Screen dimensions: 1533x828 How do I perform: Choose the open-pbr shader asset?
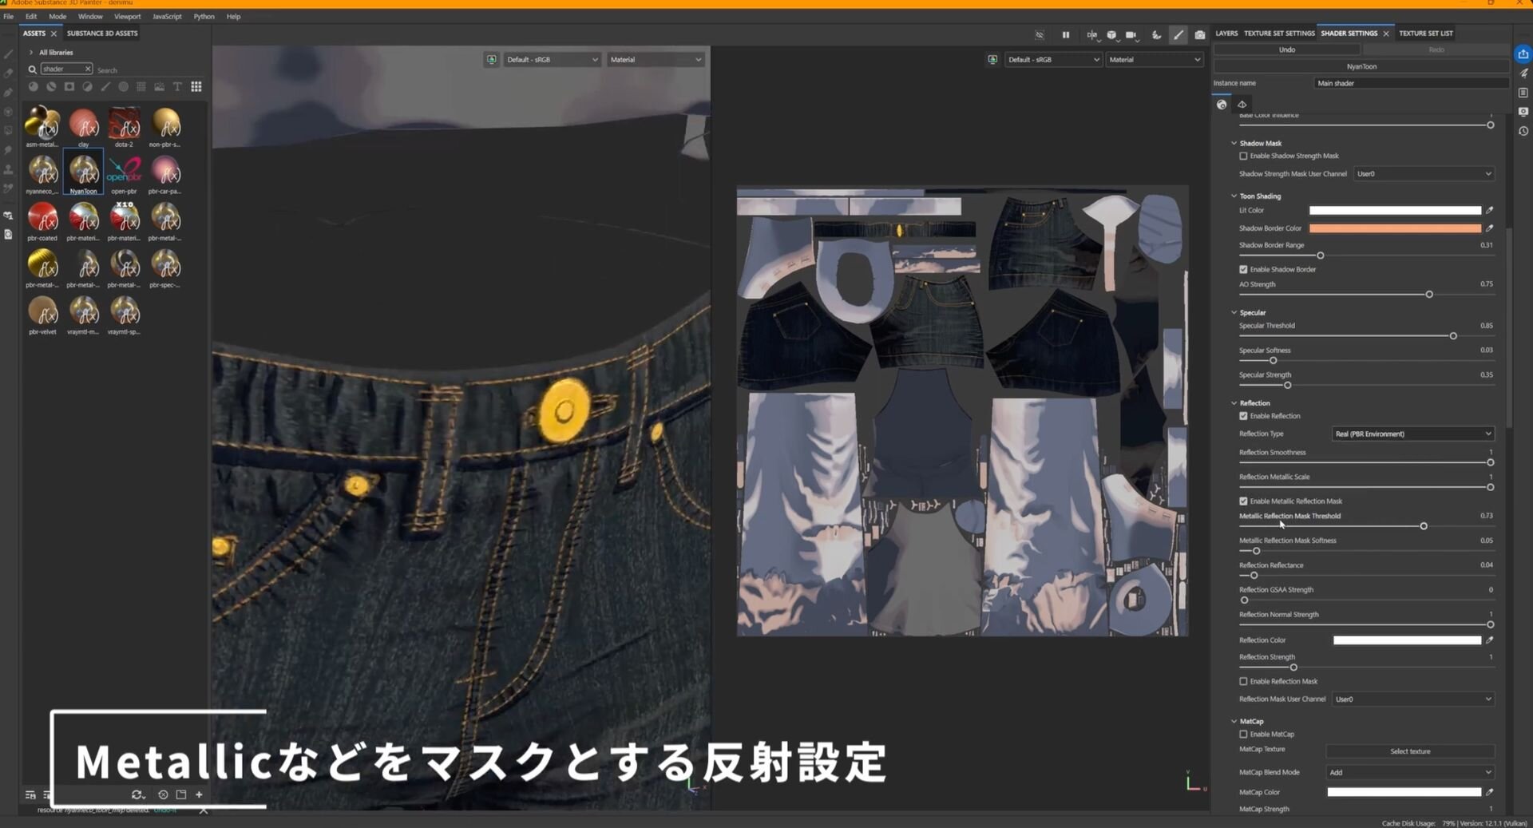[124, 172]
